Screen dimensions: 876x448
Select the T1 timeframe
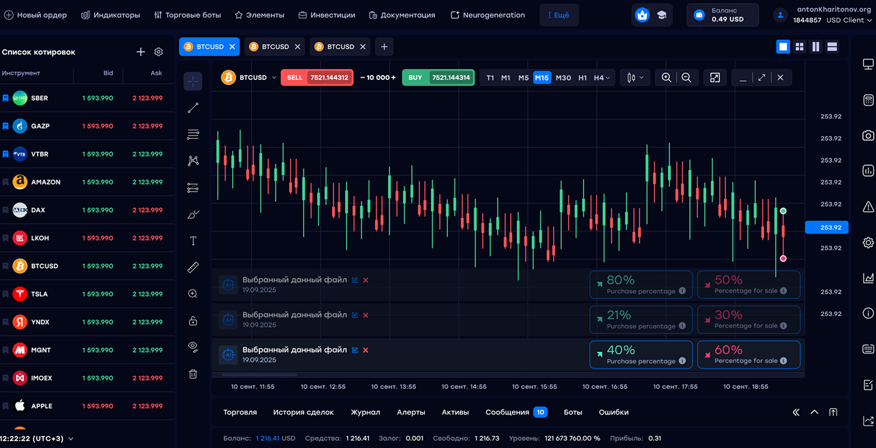[490, 78]
